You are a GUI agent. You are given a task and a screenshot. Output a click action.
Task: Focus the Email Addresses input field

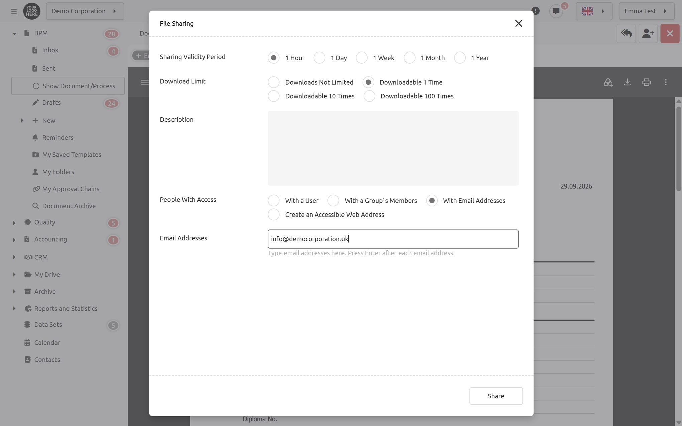pyautogui.click(x=393, y=239)
